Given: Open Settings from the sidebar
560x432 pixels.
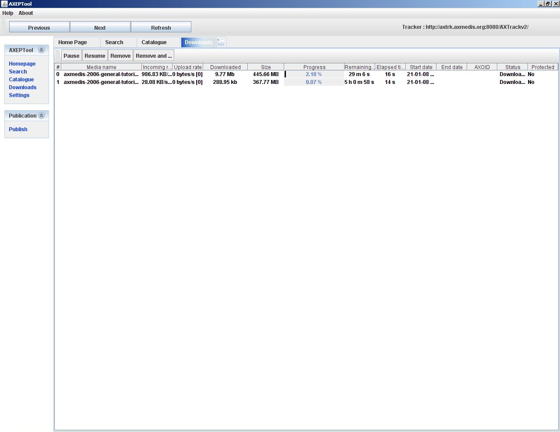Looking at the screenshot, I should [x=19, y=95].
